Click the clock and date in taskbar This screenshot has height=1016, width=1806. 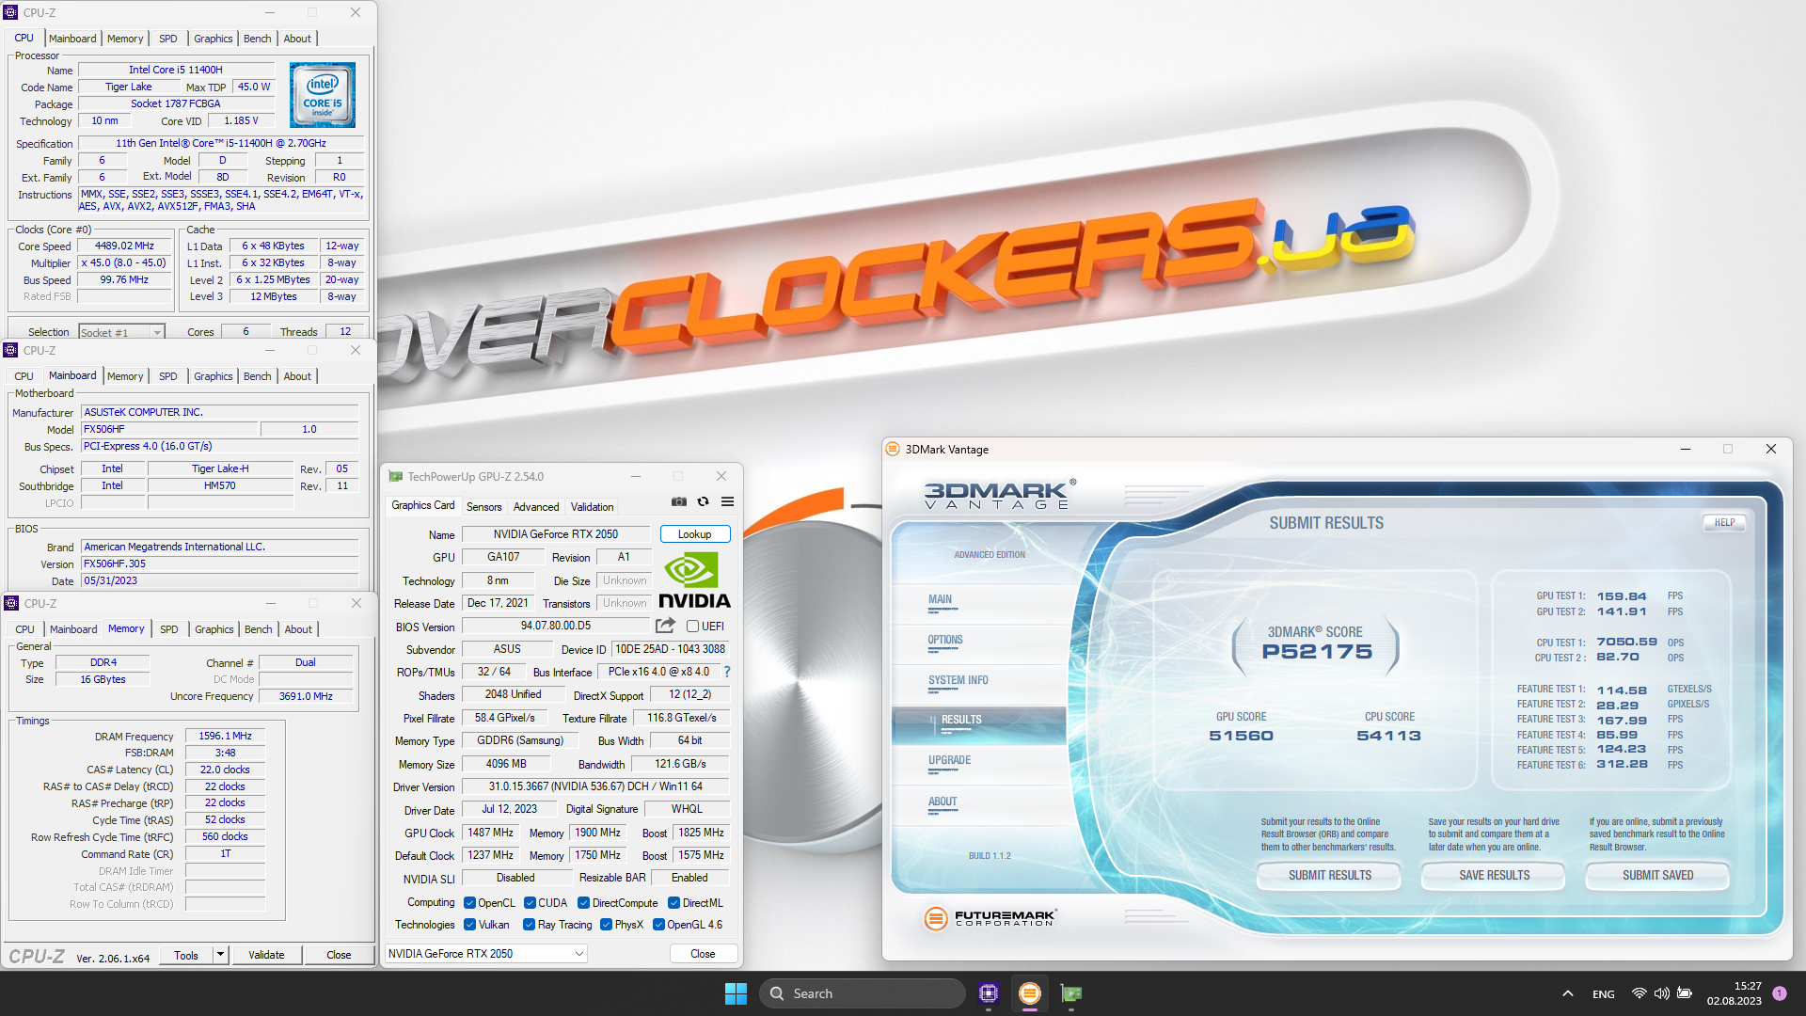(x=1734, y=993)
